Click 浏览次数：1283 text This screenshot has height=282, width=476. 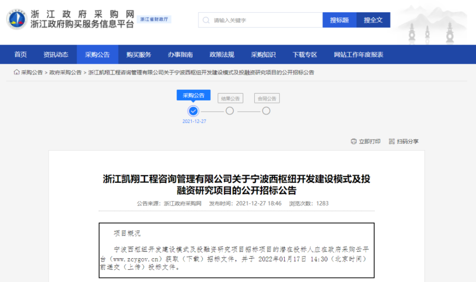(309, 204)
